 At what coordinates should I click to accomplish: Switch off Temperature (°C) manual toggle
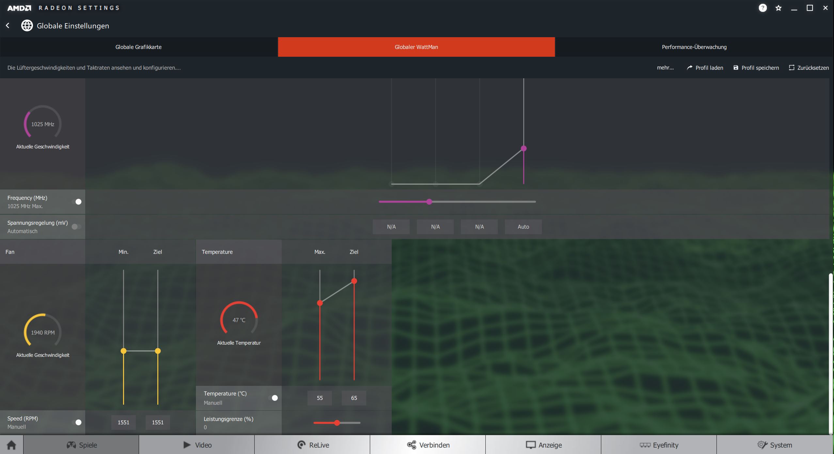point(273,398)
